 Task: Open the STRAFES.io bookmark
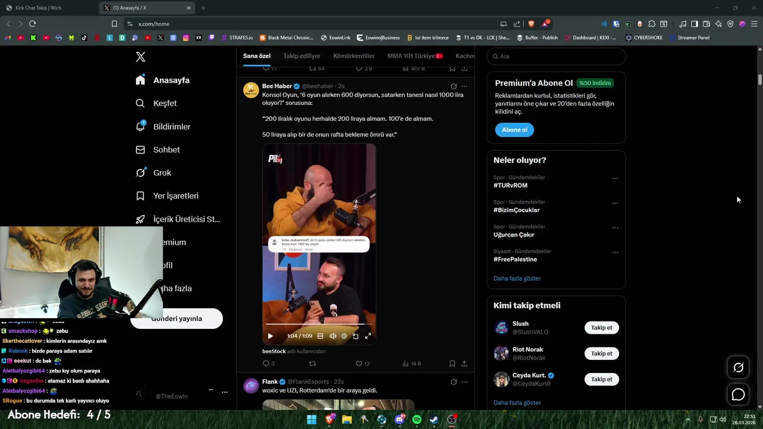(237, 38)
